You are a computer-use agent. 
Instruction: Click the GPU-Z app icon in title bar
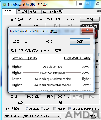pyautogui.click(x=4, y=5)
